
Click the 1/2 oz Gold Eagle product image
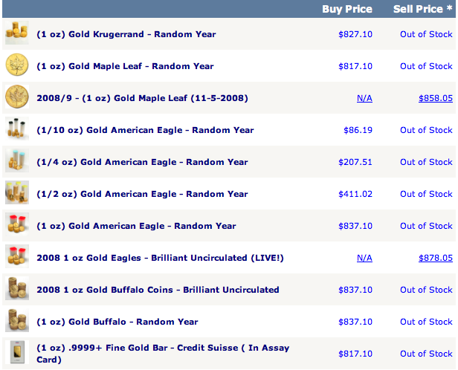point(17,192)
